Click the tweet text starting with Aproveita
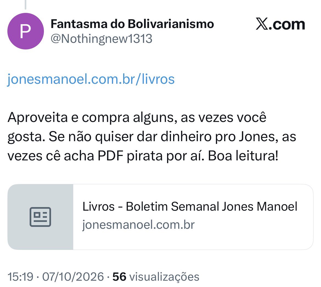The height and width of the screenshot is (287, 321). (152, 137)
